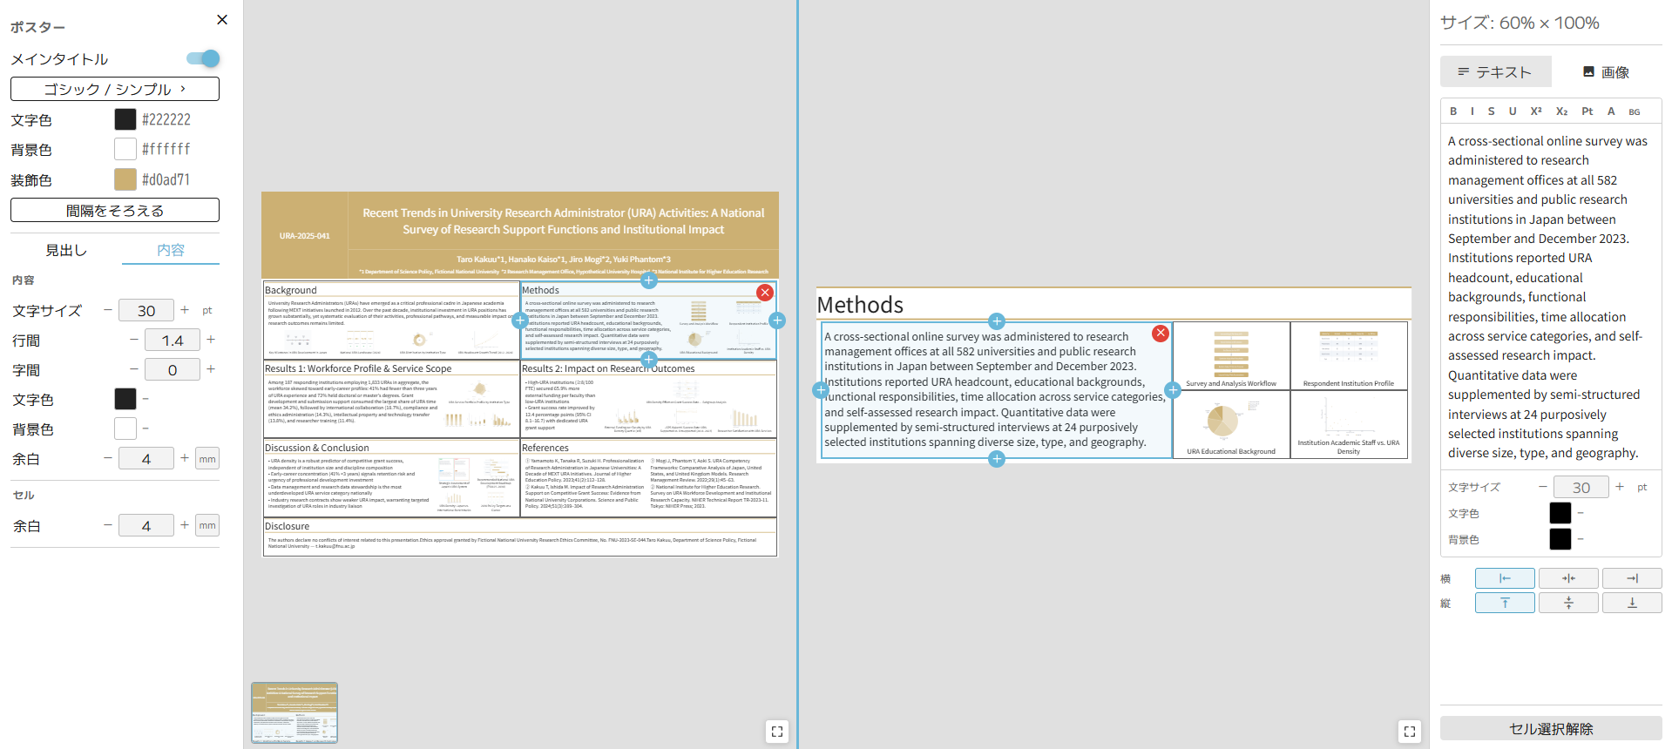Select the Respondent Institution Profile figure

click(x=1349, y=356)
